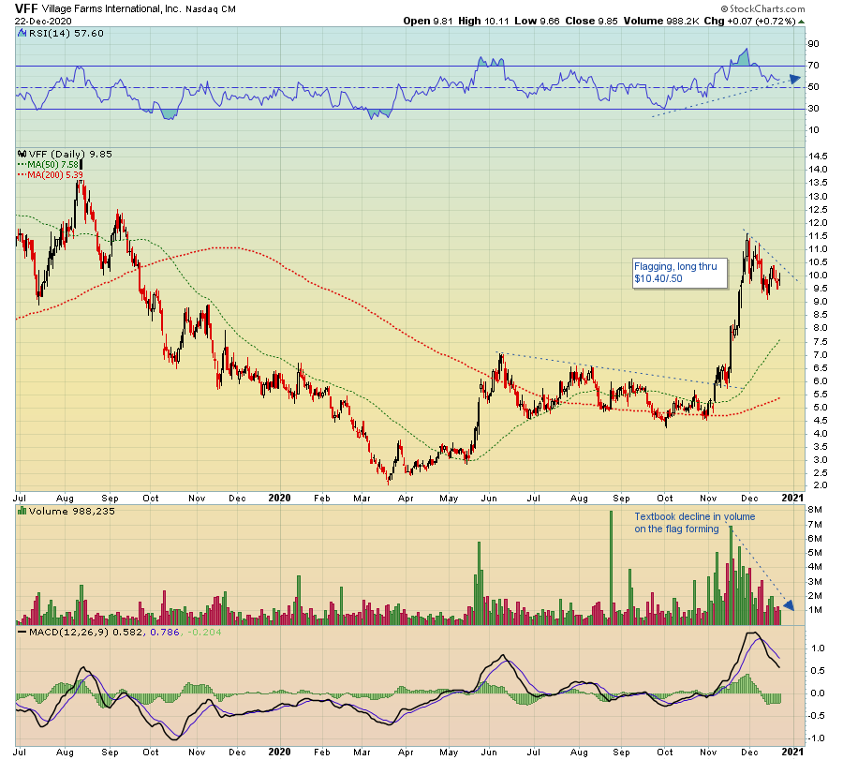Viewport: 843px width, 760px height.
Task: Click the 2021 label on the MACD panel date axis
Action: tap(792, 752)
